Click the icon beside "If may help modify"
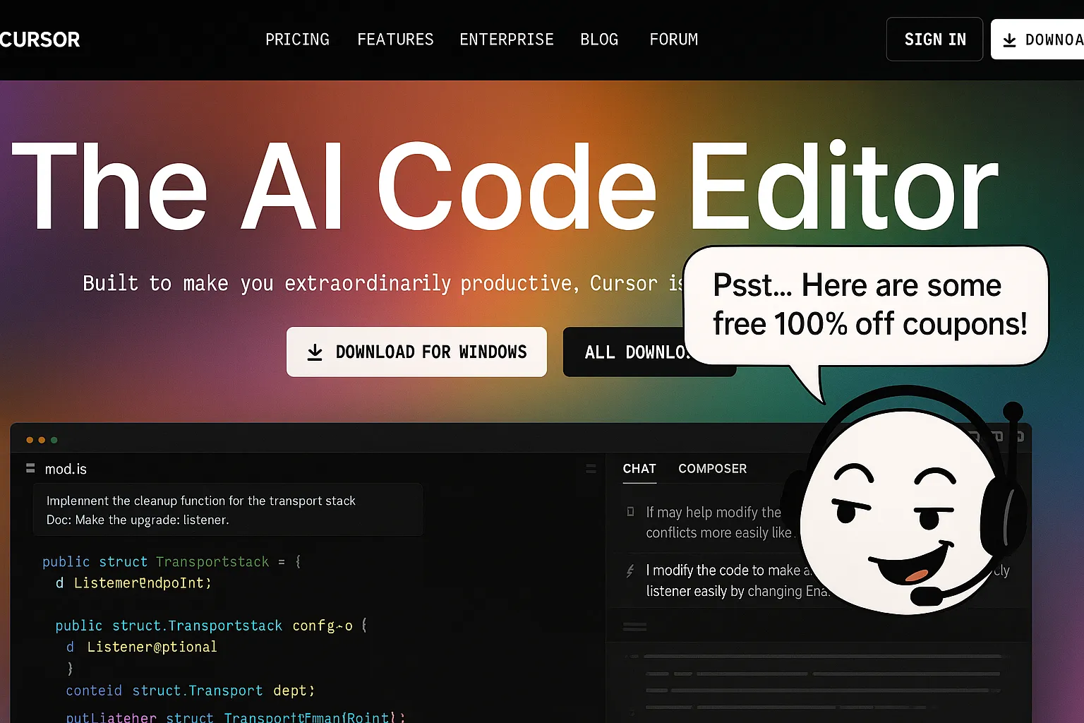The image size is (1084, 723). click(630, 512)
